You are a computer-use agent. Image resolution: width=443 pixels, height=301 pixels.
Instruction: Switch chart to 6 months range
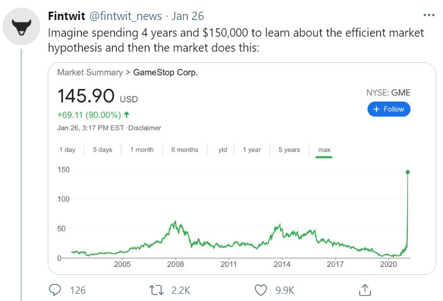point(185,149)
